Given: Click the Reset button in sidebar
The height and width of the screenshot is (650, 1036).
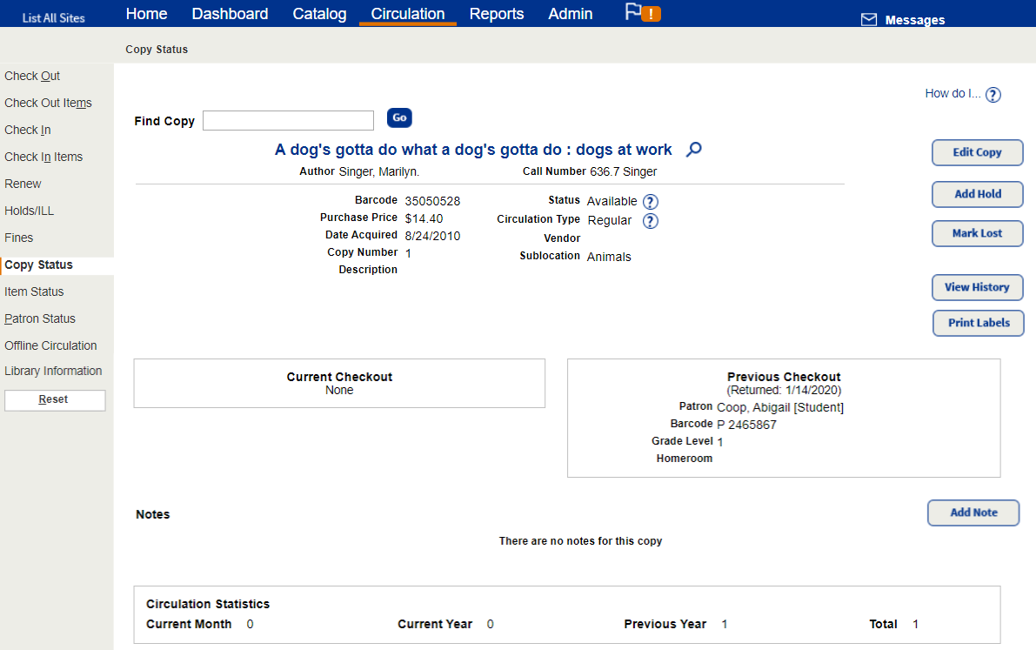Looking at the screenshot, I should coord(55,399).
